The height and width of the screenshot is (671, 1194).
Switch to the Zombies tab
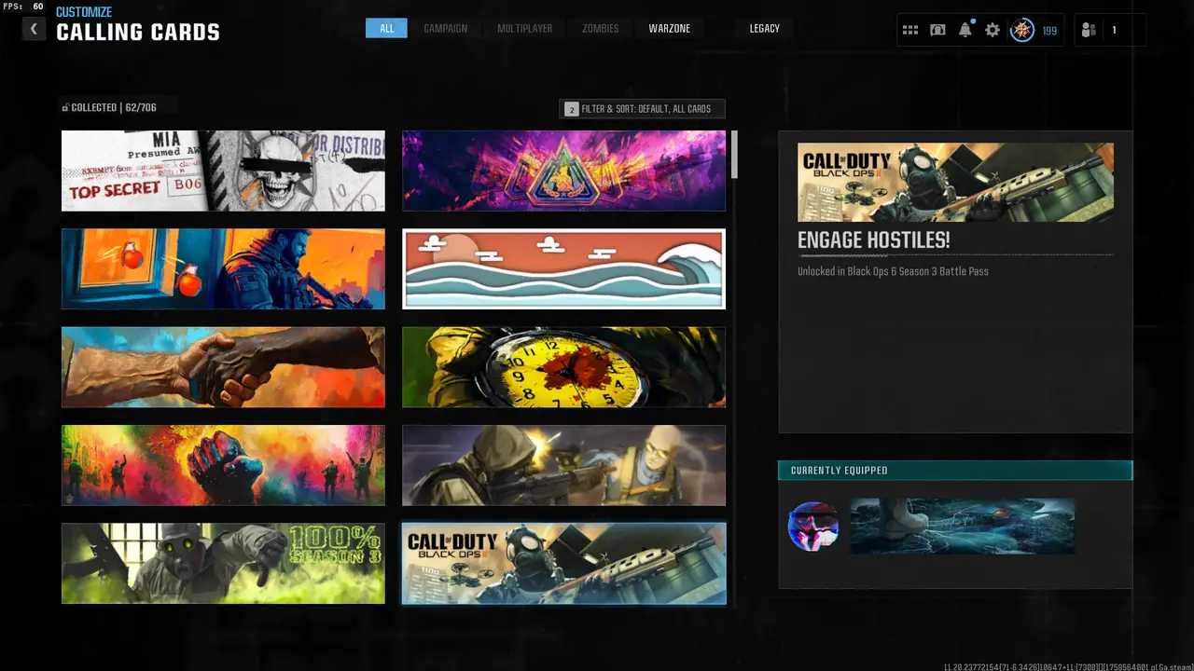tap(600, 29)
